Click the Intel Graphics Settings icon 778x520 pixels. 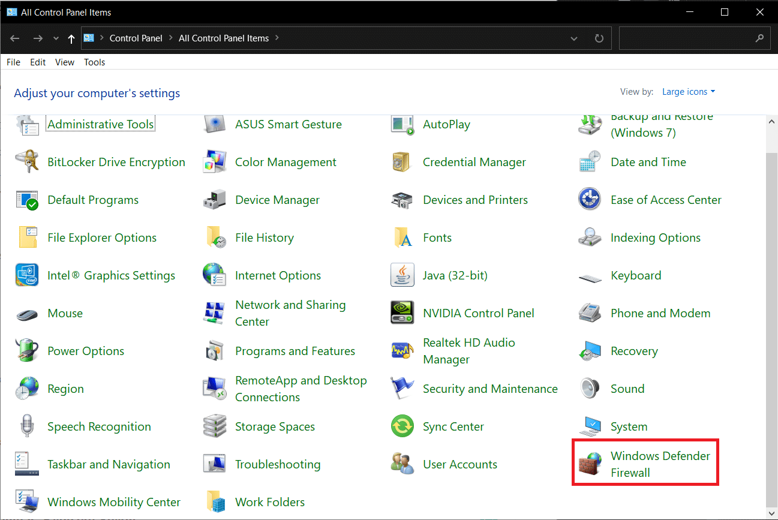pyautogui.click(x=27, y=275)
